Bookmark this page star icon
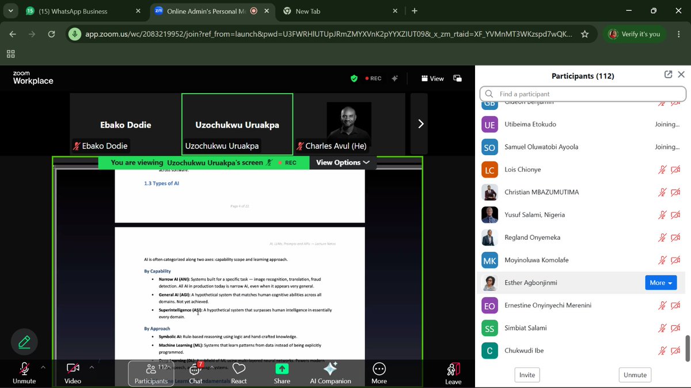Screen dimensions: 691x388 click(584, 34)
